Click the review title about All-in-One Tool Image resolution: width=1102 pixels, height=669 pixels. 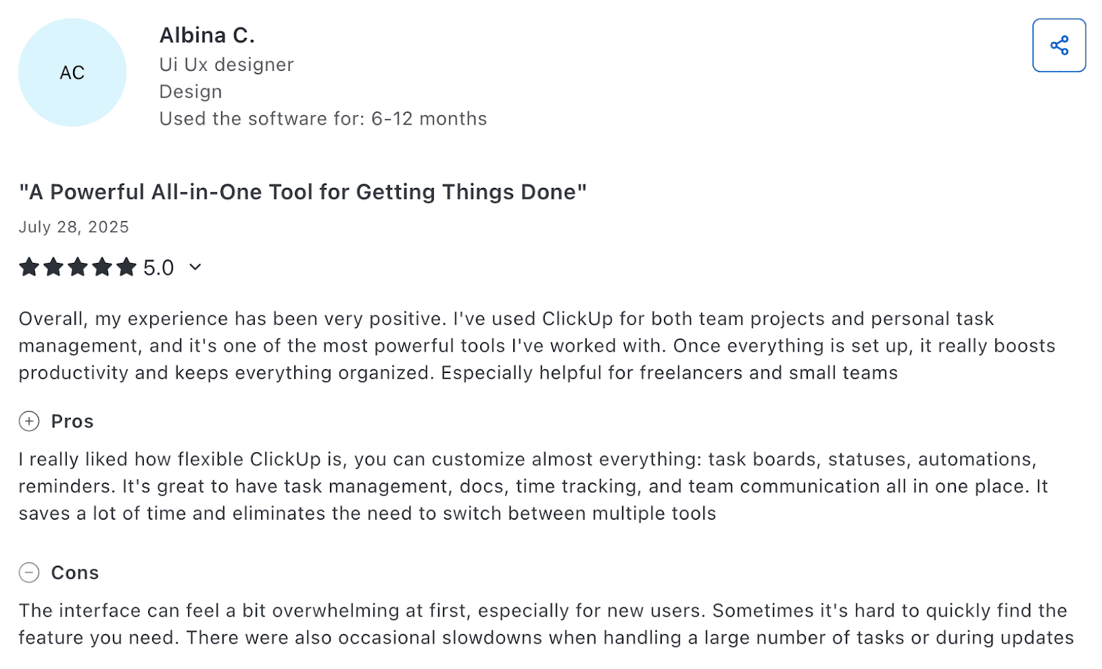[302, 192]
